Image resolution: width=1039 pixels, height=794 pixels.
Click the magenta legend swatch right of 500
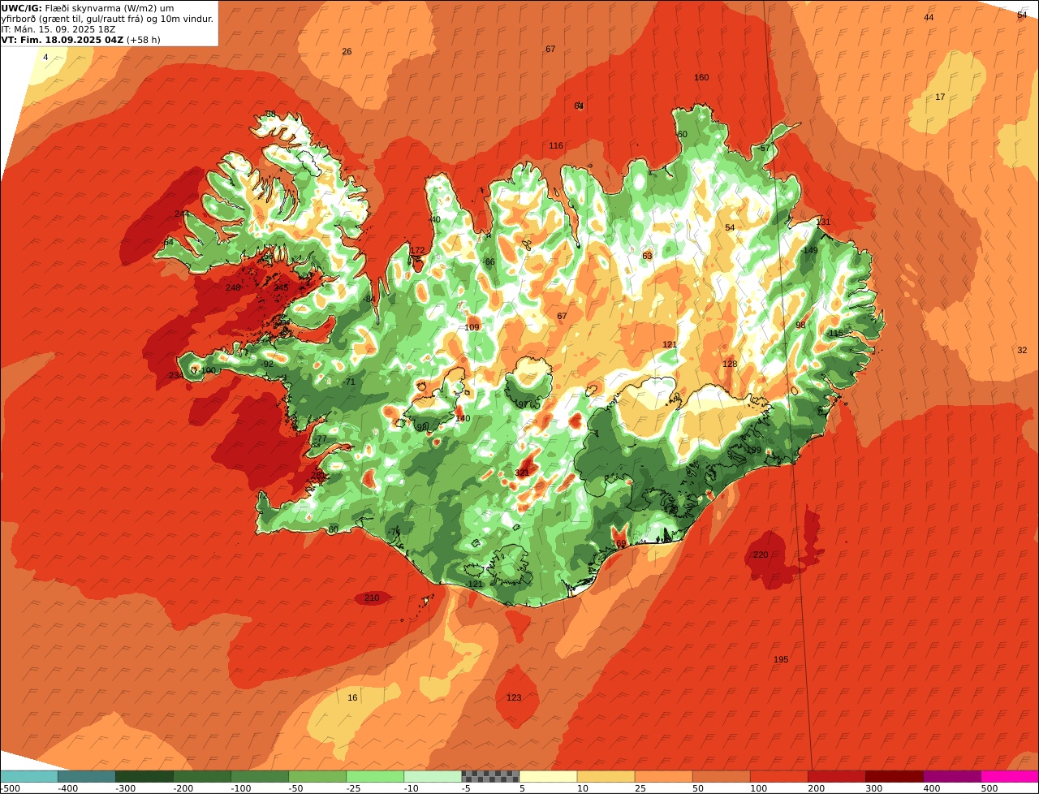coord(1010,776)
